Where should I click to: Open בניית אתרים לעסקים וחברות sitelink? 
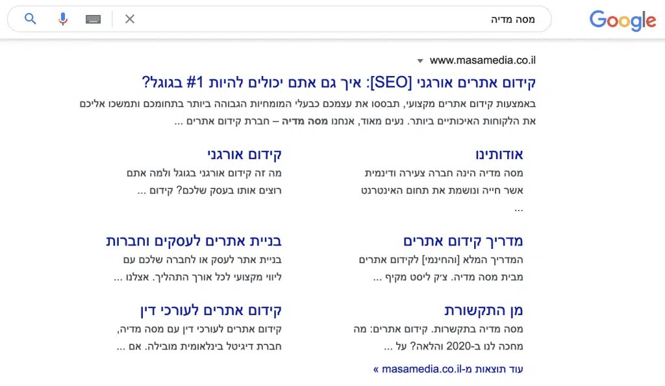pyautogui.click(x=194, y=241)
